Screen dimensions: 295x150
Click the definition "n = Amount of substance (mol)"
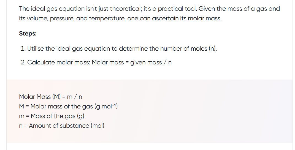62,126
